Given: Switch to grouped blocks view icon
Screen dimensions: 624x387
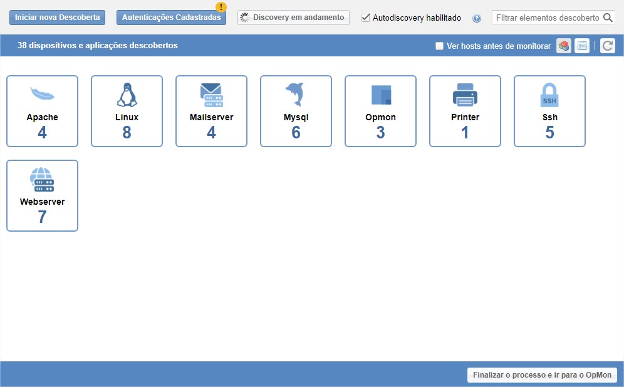Looking at the screenshot, I should (564, 46).
